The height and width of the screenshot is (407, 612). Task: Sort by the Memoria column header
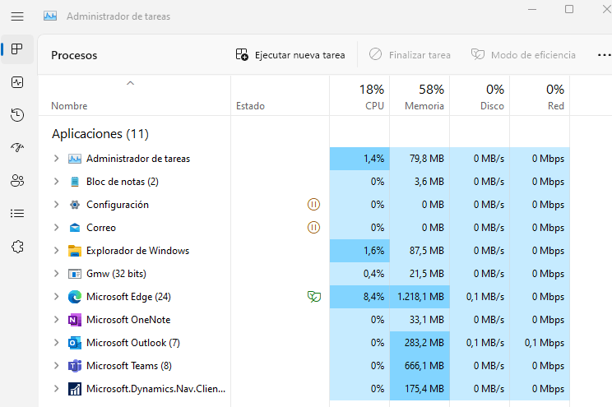[x=420, y=96]
